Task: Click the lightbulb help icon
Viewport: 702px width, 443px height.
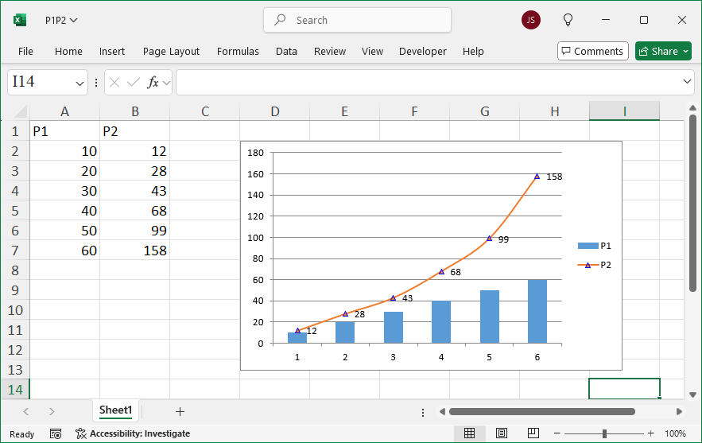Action: 568,20
